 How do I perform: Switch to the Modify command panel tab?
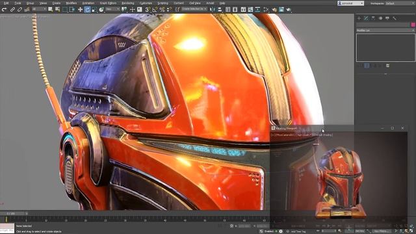pos(366,18)
